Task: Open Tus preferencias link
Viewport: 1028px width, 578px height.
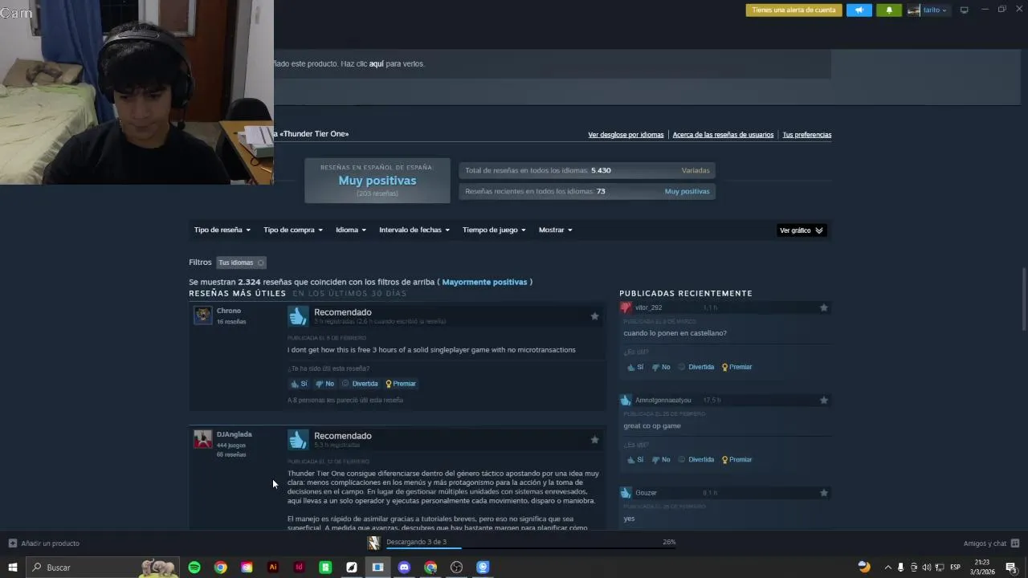Action: click(x=807, y=135)
